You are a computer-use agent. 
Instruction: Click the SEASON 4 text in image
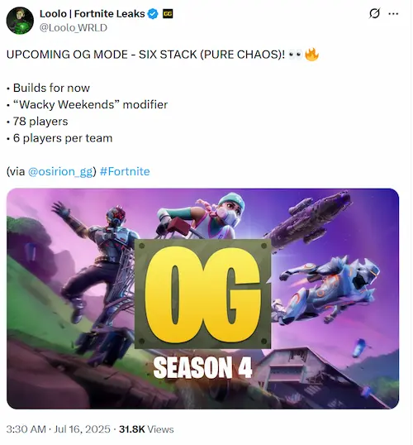pos(202,367)
